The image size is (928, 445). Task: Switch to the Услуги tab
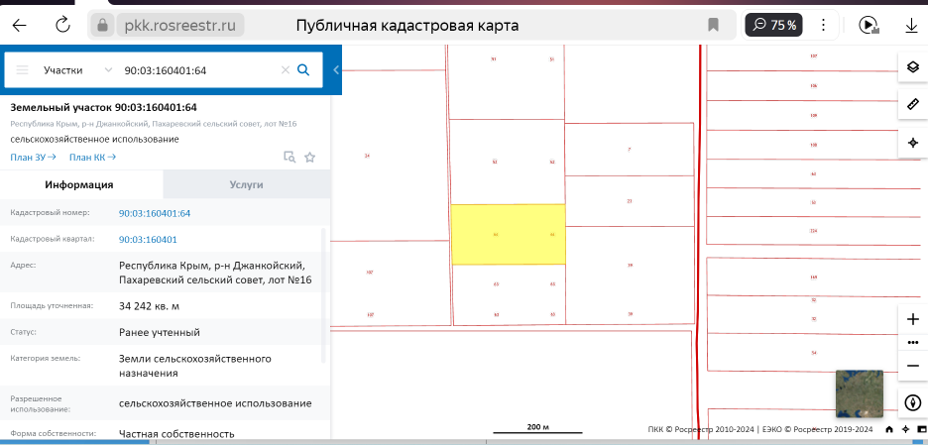click(x=245, y=184)
